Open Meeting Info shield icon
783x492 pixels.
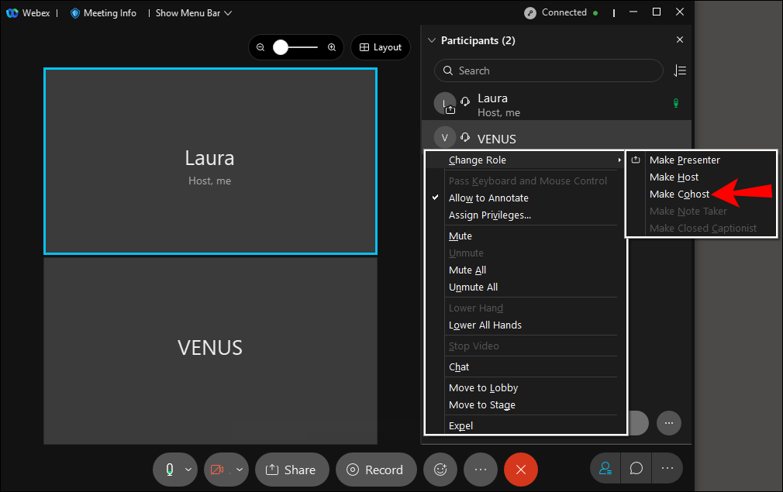(75, 13)
